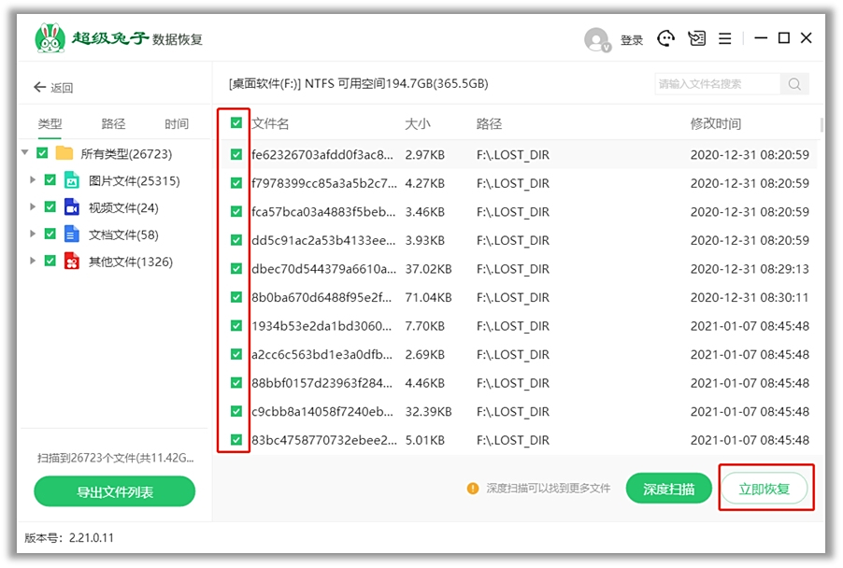
Task: Expand the 其他文件 tree node
Action: 33,261
